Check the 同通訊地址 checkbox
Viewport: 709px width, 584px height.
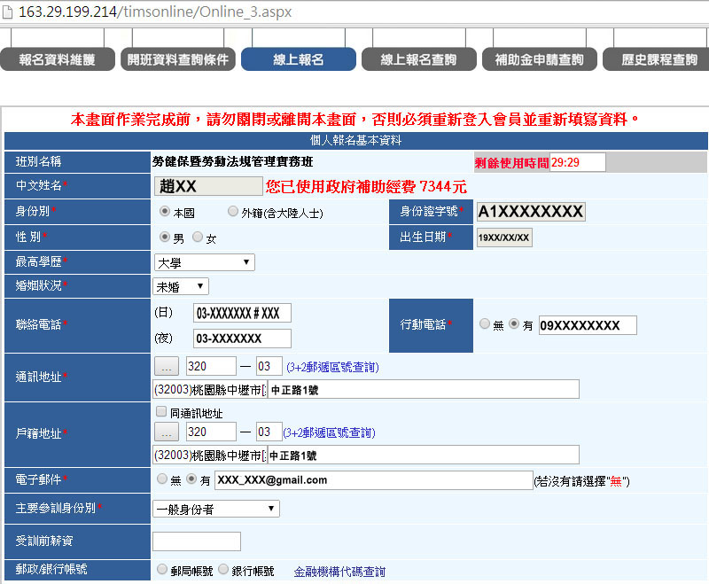coord(161,411)
